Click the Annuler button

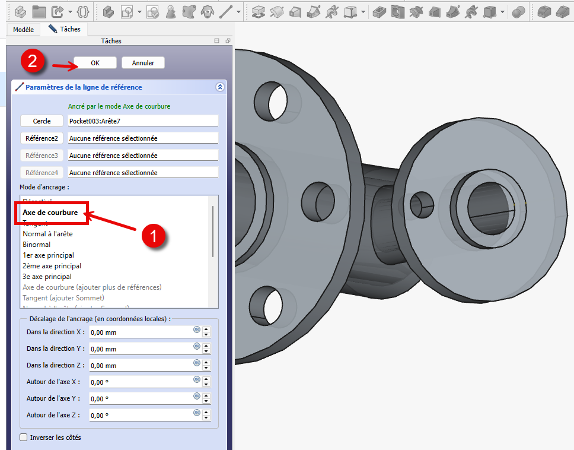pos(143,63)
